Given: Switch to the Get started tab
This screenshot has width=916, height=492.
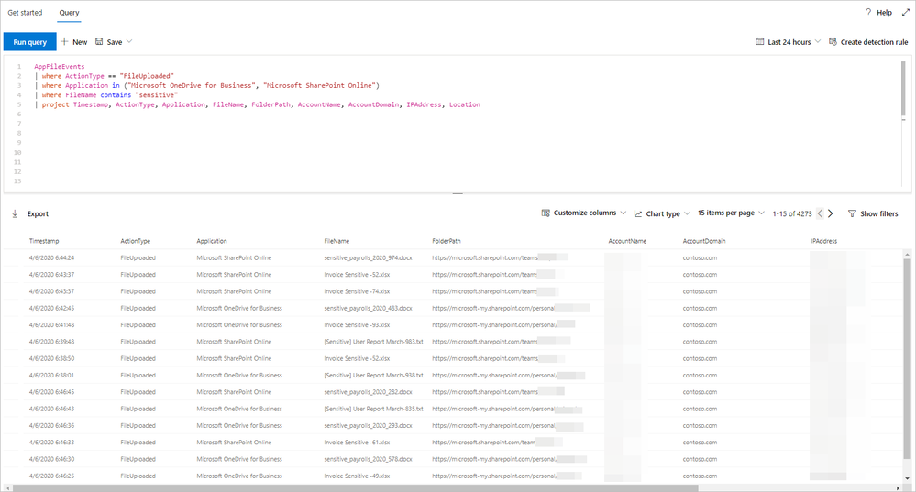Looking at the screenshot, I should [x=25, y=12].
